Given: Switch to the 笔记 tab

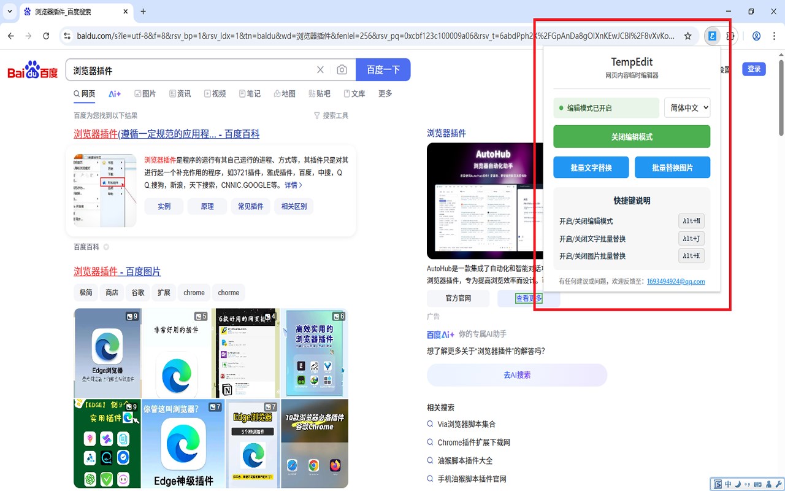Looking at the screenshot, I should (x=250, y=94).
